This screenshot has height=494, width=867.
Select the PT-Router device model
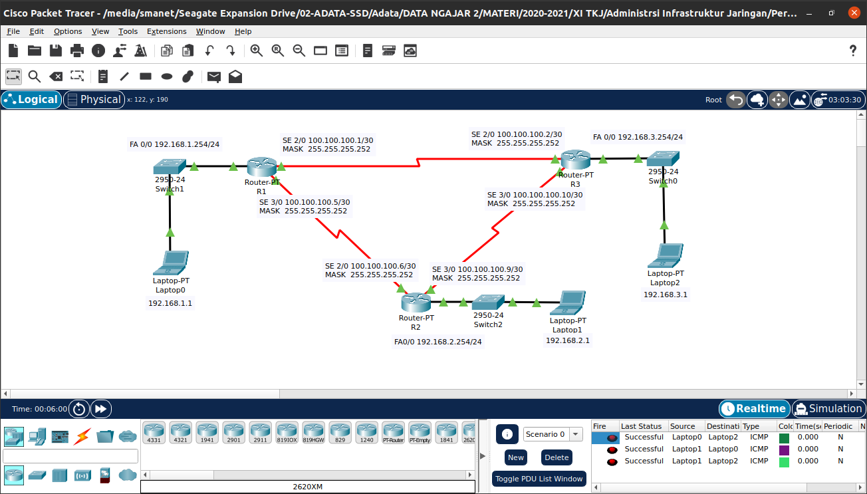[x=393, y=433]
